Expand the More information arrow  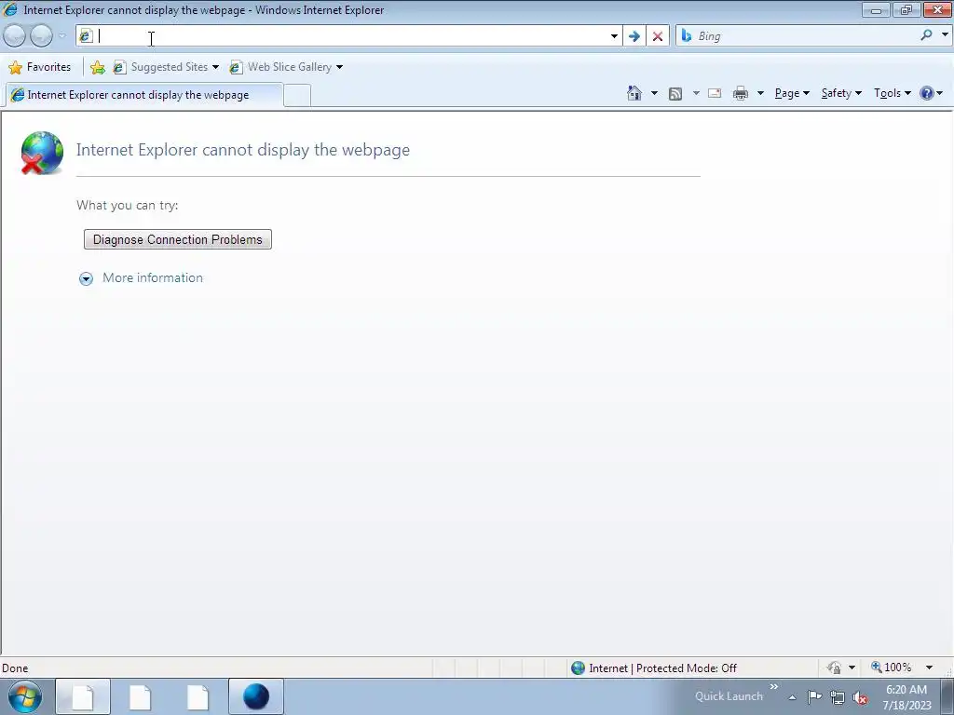point(87,278)
